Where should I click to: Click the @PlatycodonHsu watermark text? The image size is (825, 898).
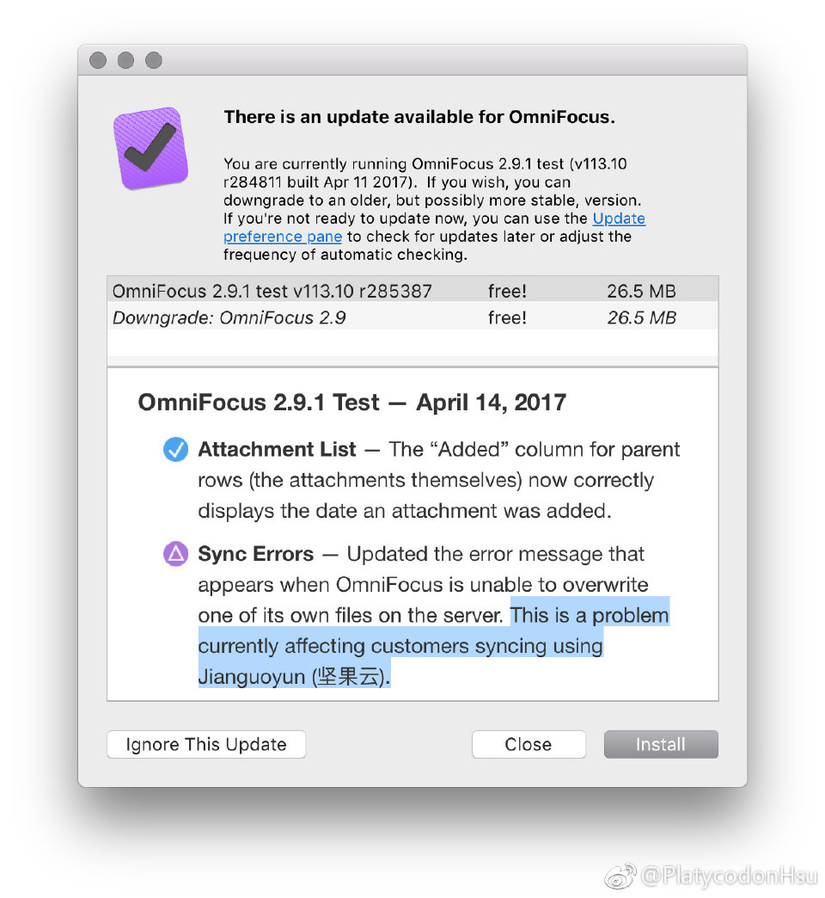tap(729, 876)
